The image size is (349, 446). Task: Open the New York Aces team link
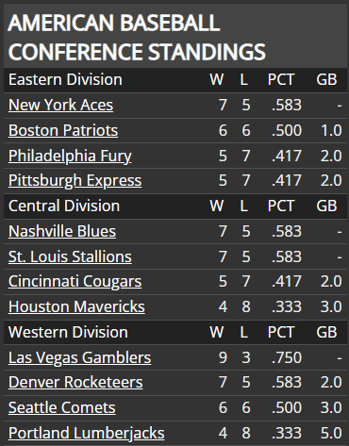pos(60,105)
